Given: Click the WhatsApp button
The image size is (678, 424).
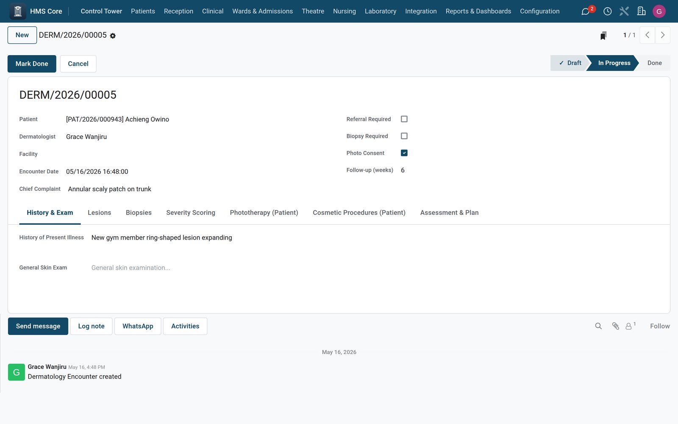Looking at the screenshot, I should click(138, 326).
